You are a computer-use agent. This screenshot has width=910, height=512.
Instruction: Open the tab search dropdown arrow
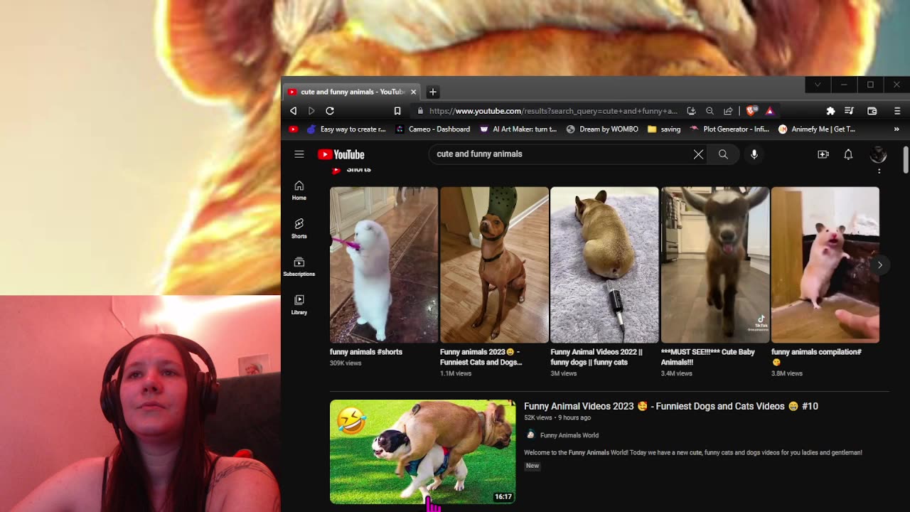pos(818,85)
